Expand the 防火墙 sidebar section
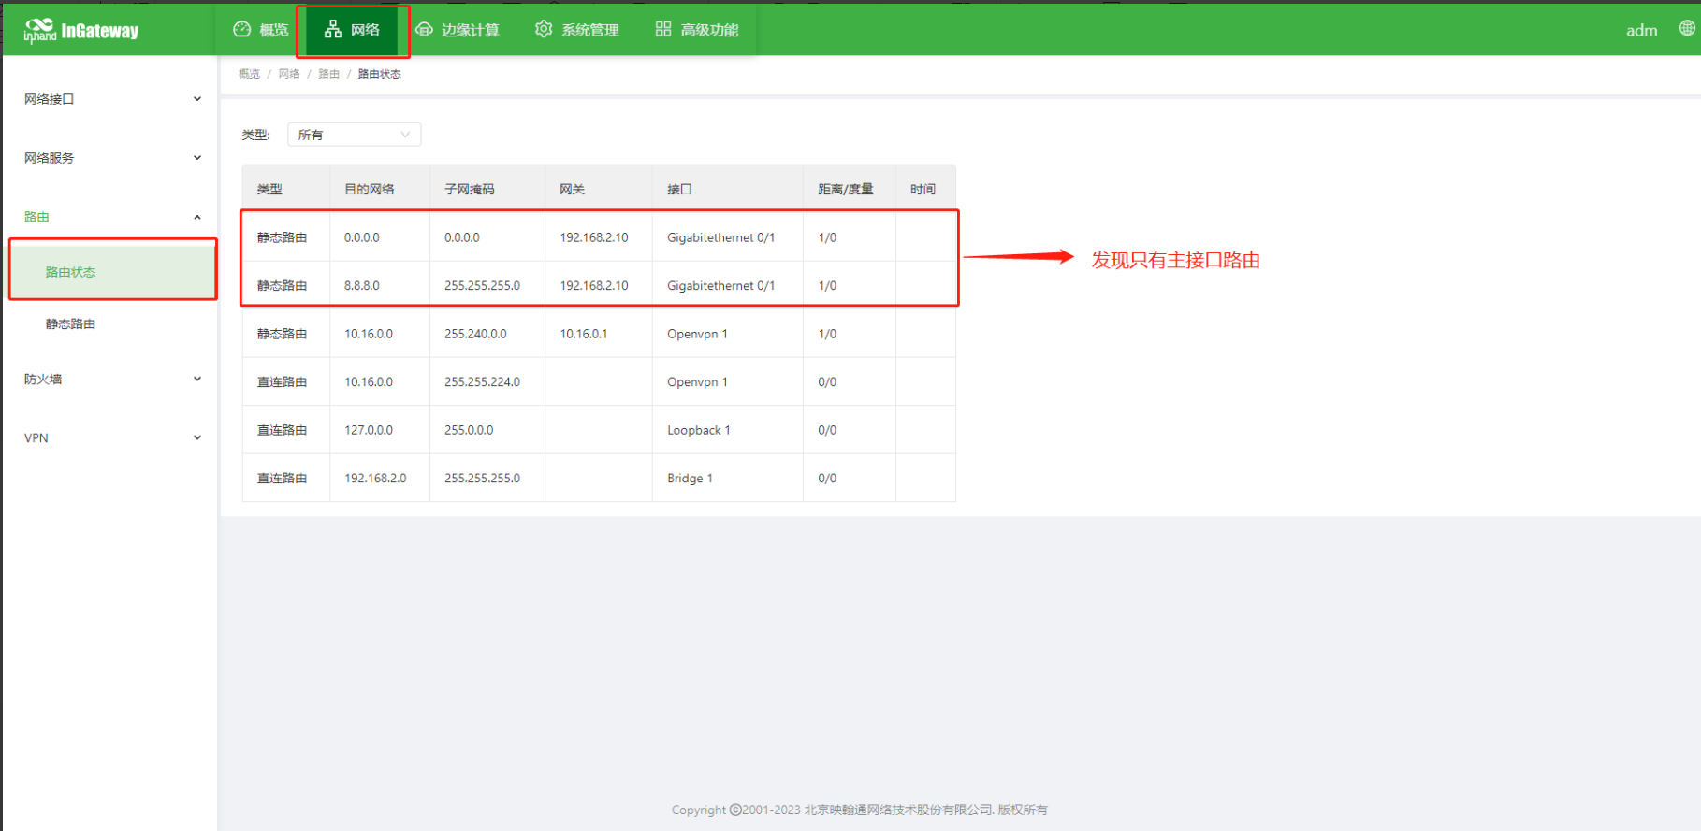Image resolution: width=1701 pixels, height=831 pixels. pyautogui.click(x=110, y=379)
